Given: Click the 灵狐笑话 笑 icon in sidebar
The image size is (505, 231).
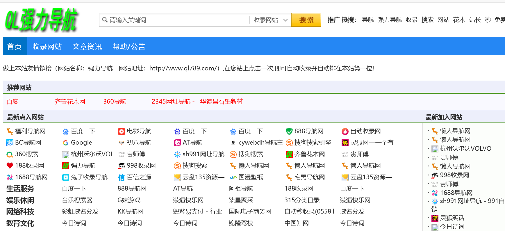Looking at the screenshot, I should point(435,218).
